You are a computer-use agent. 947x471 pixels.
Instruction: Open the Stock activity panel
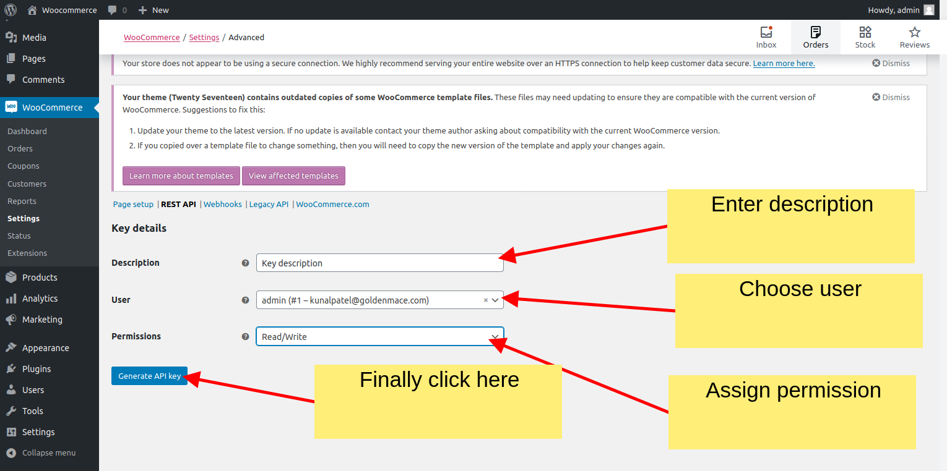[x=865, y=37]
